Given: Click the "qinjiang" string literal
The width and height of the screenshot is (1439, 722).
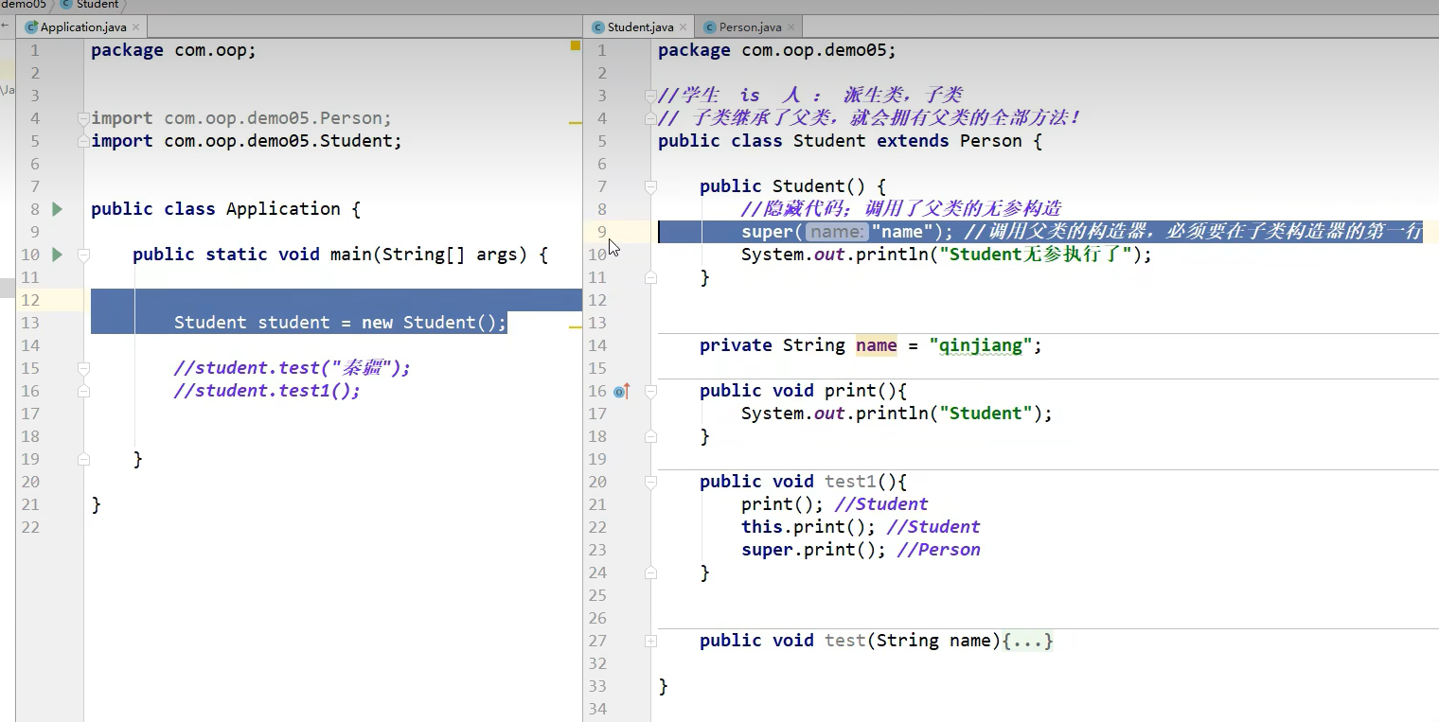Looking at the screenshot, I should [981, 345].
